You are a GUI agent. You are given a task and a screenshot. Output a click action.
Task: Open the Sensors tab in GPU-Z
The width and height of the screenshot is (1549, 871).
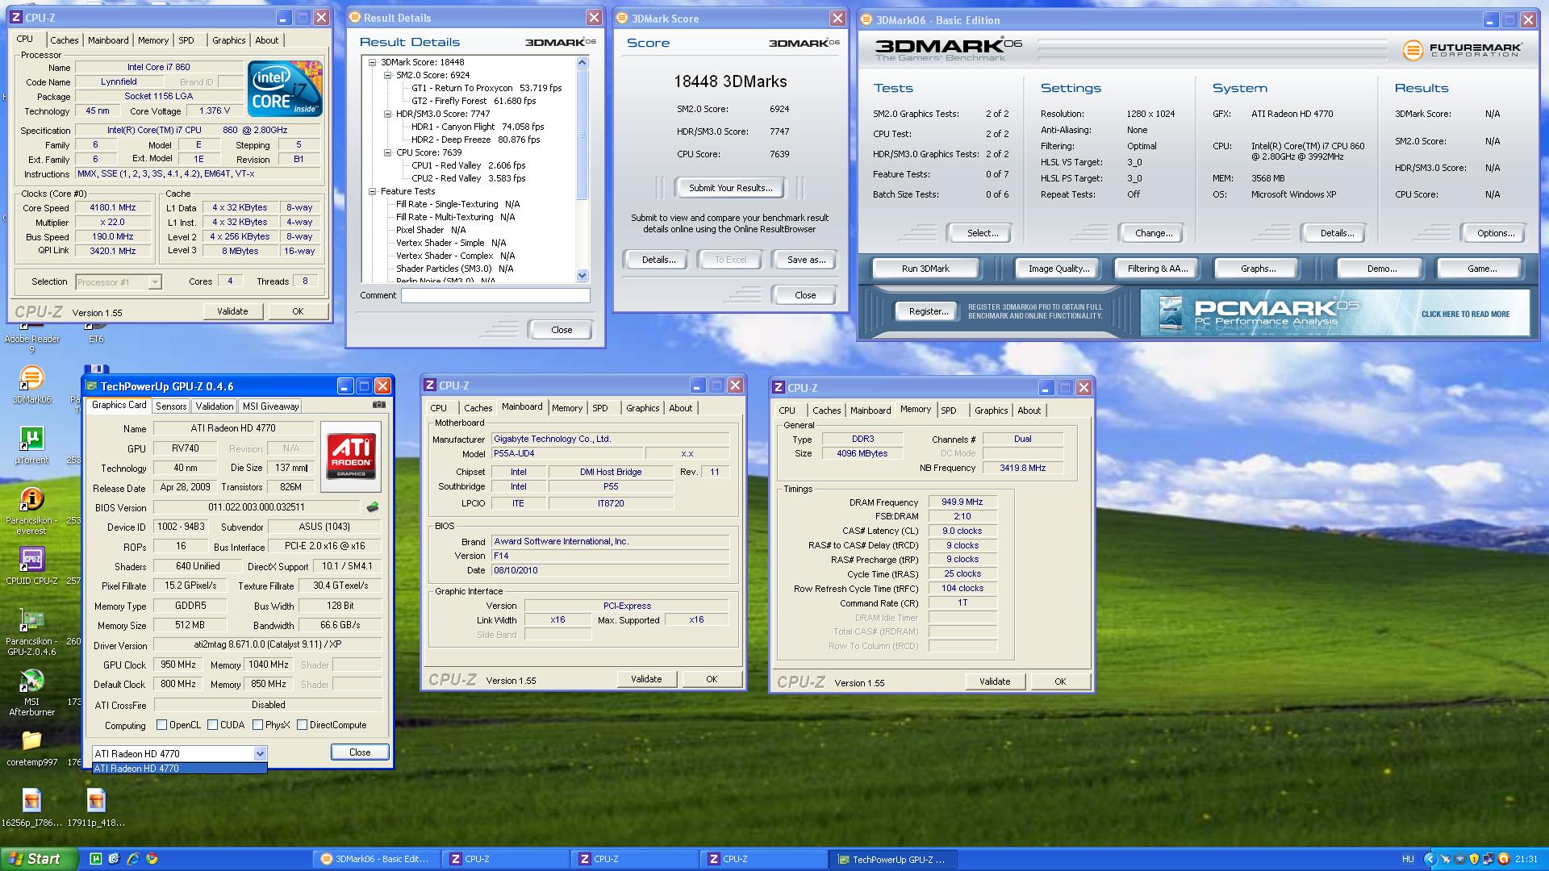click(x=171, y=406)
